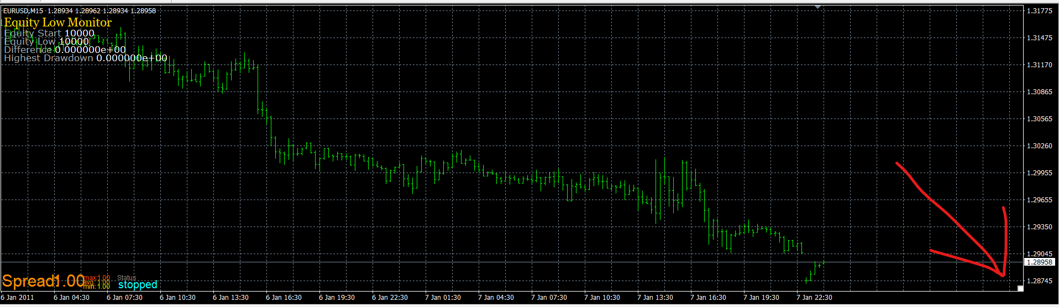Select the 'Equity Low Monitor' heading

click(58, 23)
